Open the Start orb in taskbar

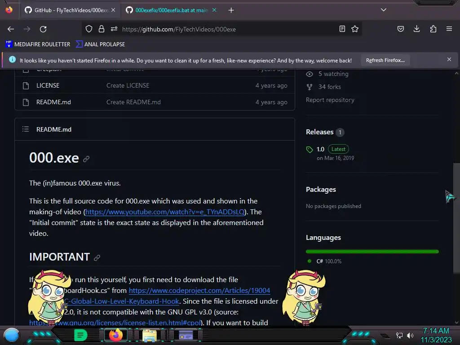point(12,335)
